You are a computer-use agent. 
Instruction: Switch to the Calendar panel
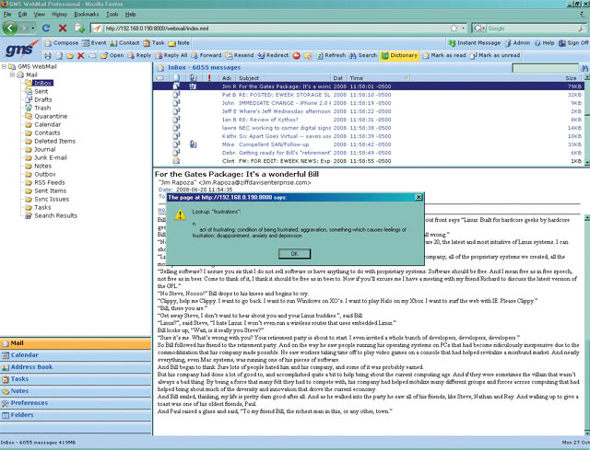[76, 355]
